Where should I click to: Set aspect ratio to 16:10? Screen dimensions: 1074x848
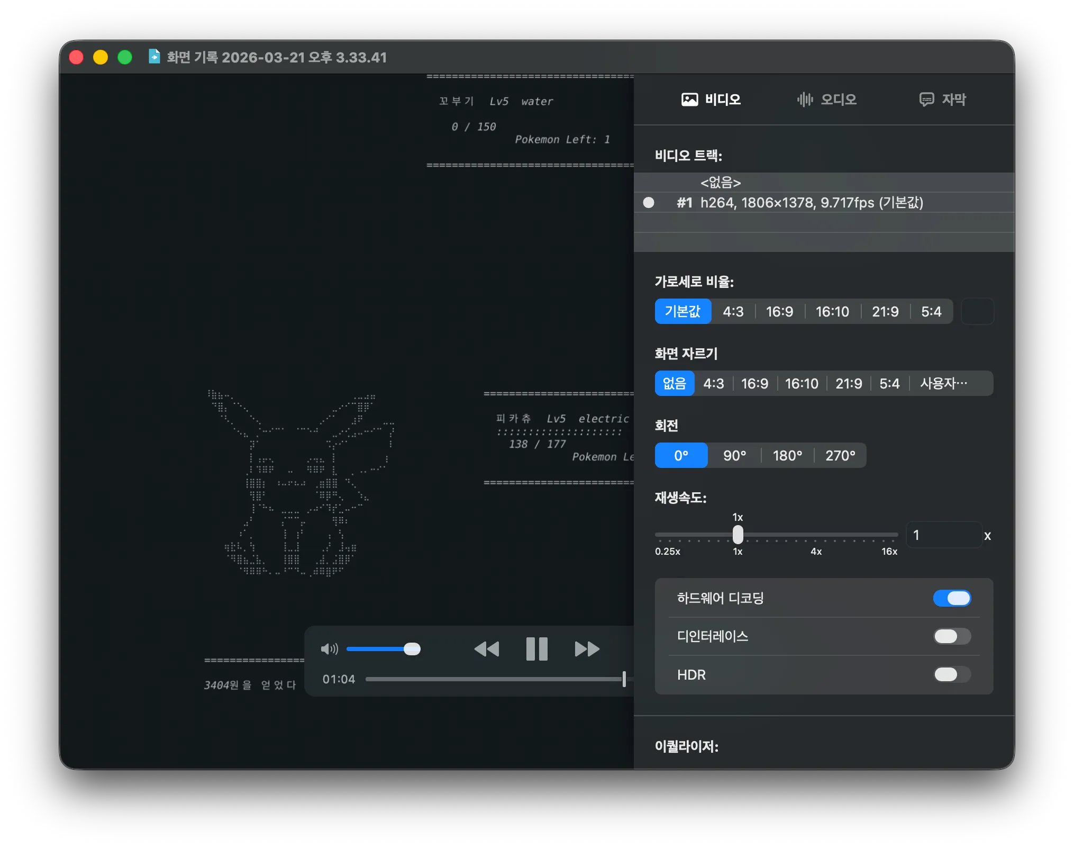[832, 311]
